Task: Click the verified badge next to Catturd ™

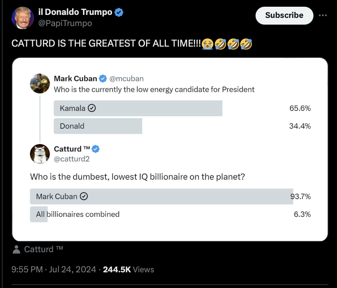Action: pyautogui.click(x=96, y=149)
